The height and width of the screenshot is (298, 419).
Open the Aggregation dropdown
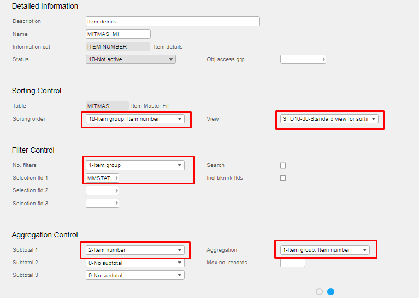325,250
